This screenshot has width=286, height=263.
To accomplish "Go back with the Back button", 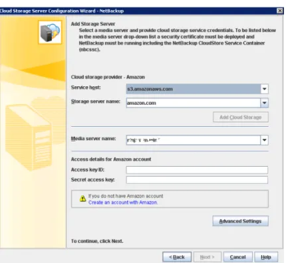I will coord(177,257).
